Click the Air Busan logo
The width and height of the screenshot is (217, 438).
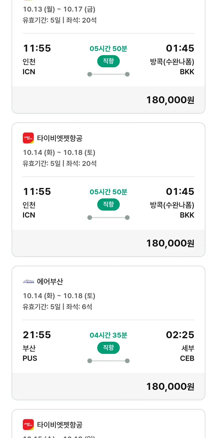(28, 282)
